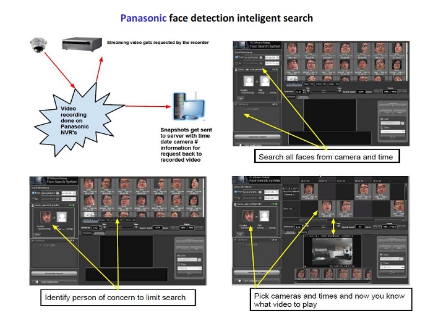Click Generate report button in bottom-left window
The height and width of the screenshot is (334, 433).
pos(54,273)
